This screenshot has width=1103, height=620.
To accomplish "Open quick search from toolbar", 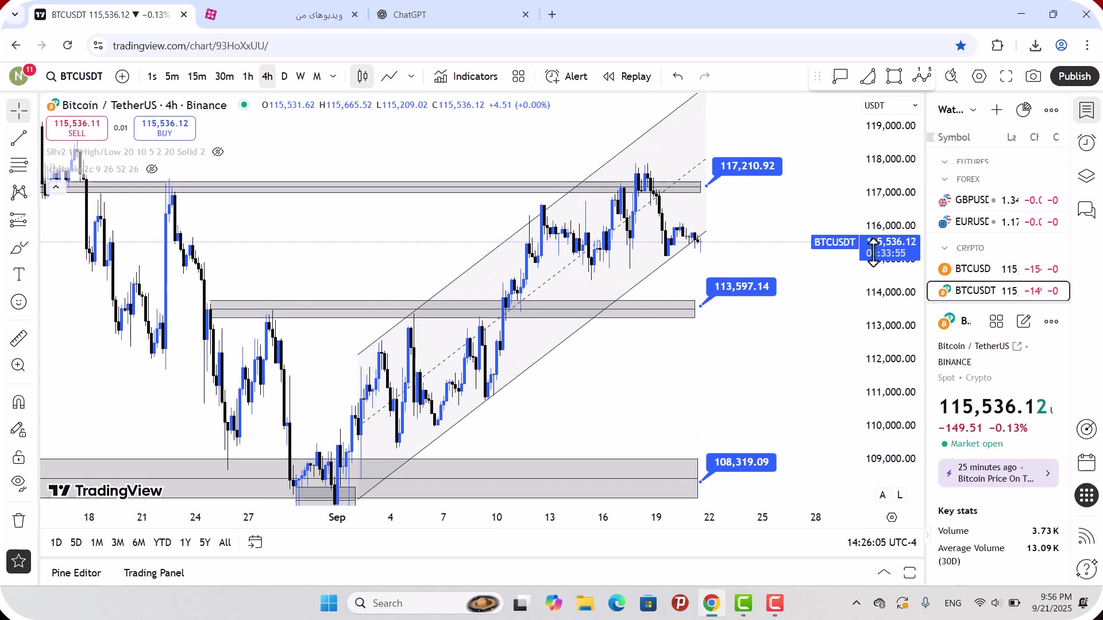I will 952,76.
